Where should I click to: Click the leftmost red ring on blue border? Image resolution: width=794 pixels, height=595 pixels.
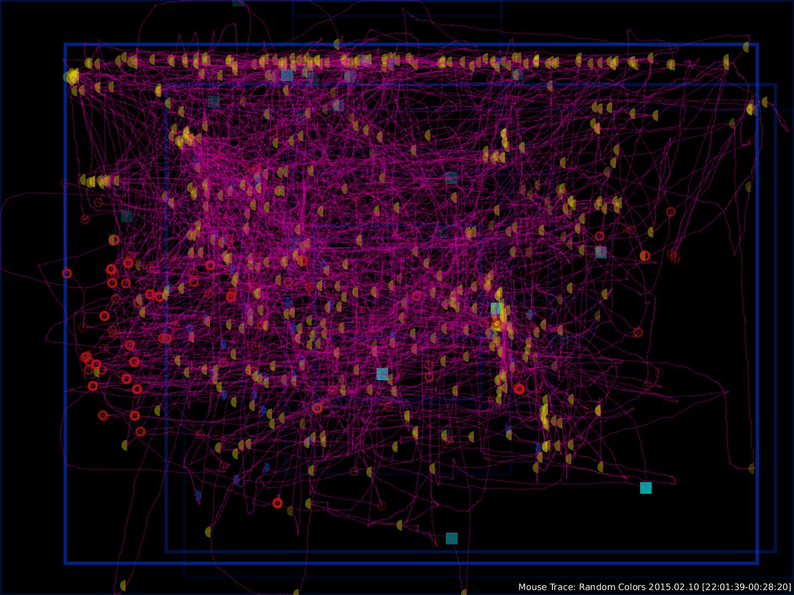67,273
